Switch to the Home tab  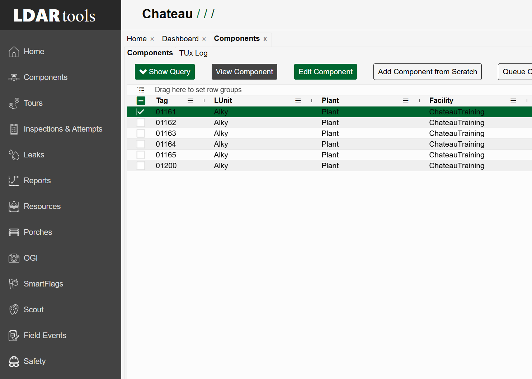click(x=137, y=39)
